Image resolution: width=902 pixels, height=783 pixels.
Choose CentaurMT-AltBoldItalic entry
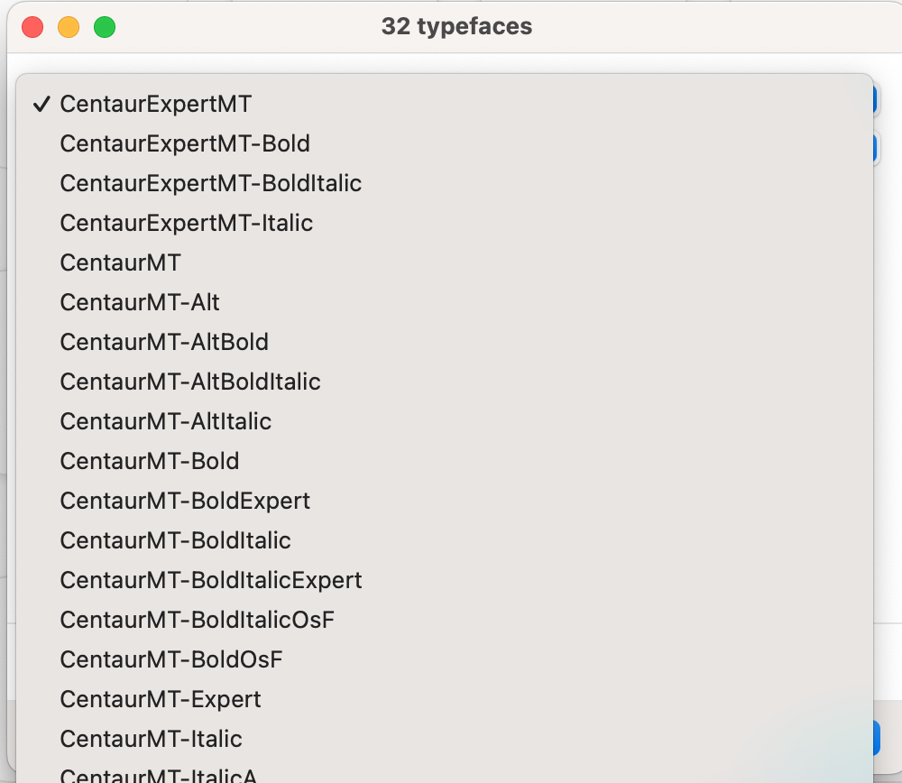[x=189, y=382]
